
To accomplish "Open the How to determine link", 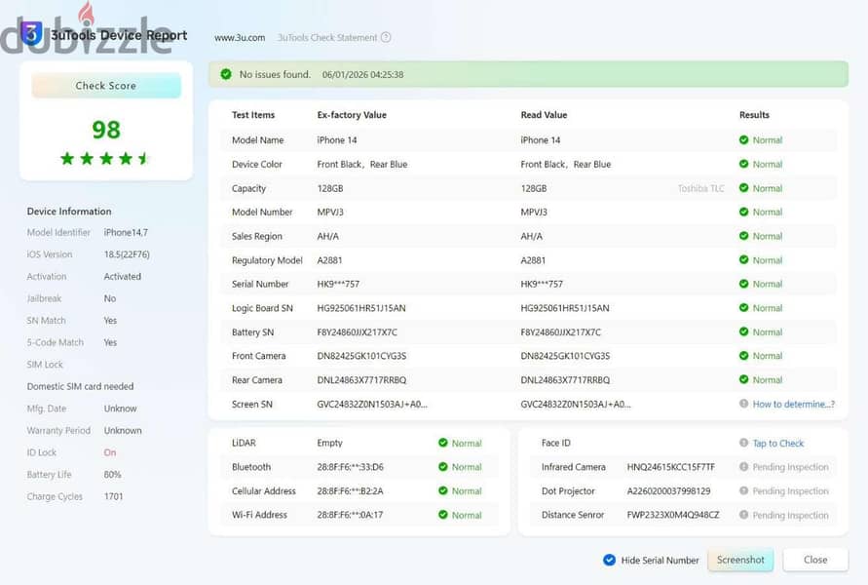I will pyautogui.click(x=793, y=405).
